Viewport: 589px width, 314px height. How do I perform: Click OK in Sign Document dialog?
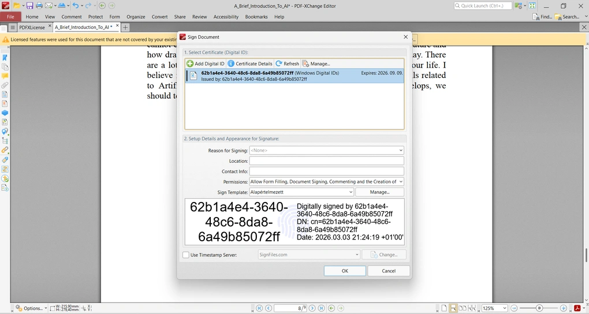coord(345,271)
